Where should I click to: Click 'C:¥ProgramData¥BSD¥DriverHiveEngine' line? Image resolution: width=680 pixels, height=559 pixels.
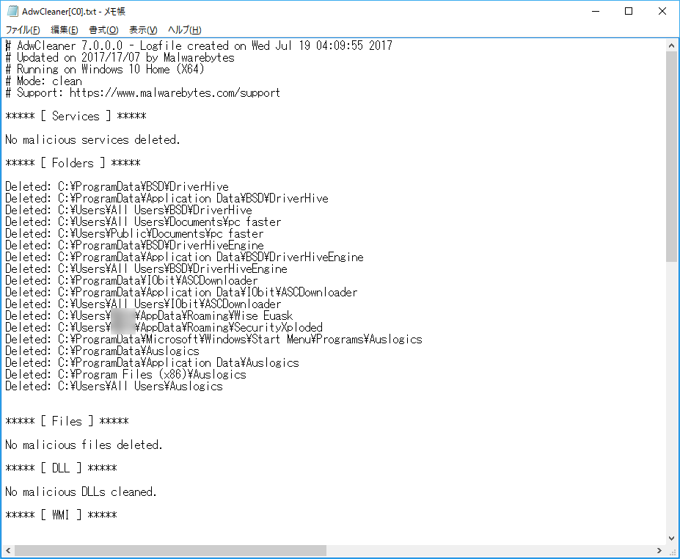(134, 245)
